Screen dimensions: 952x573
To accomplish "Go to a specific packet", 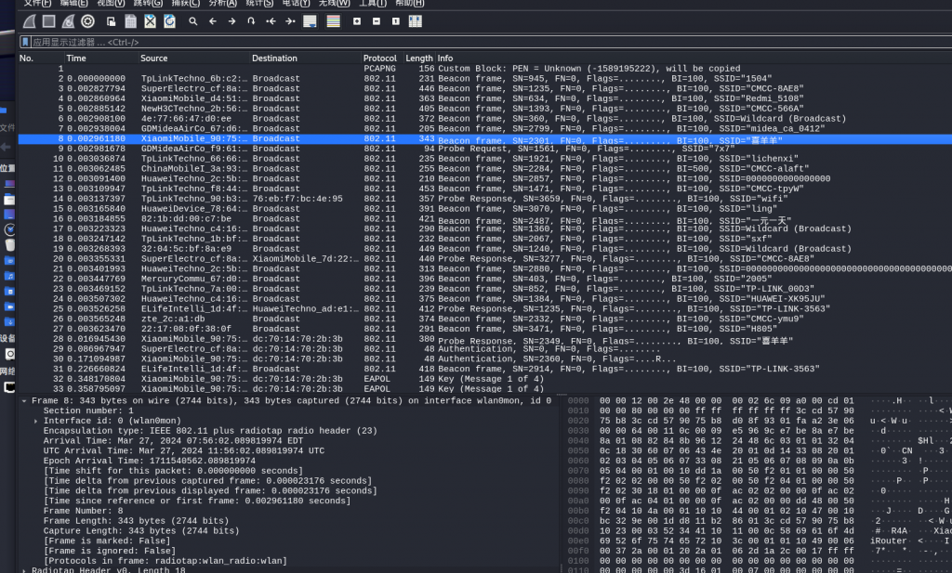I will 251,21.
